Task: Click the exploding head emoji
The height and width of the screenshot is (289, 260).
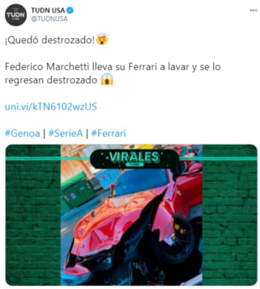Action: coord(102,40)
